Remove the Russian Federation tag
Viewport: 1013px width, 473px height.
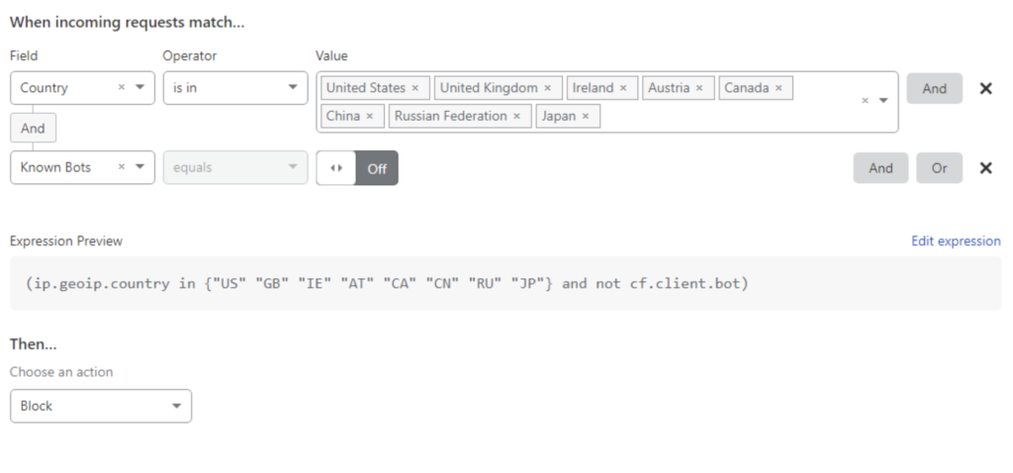[x=515, y=116]
